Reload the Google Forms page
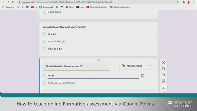The image size is (197, 111). [x=13, y=2]
